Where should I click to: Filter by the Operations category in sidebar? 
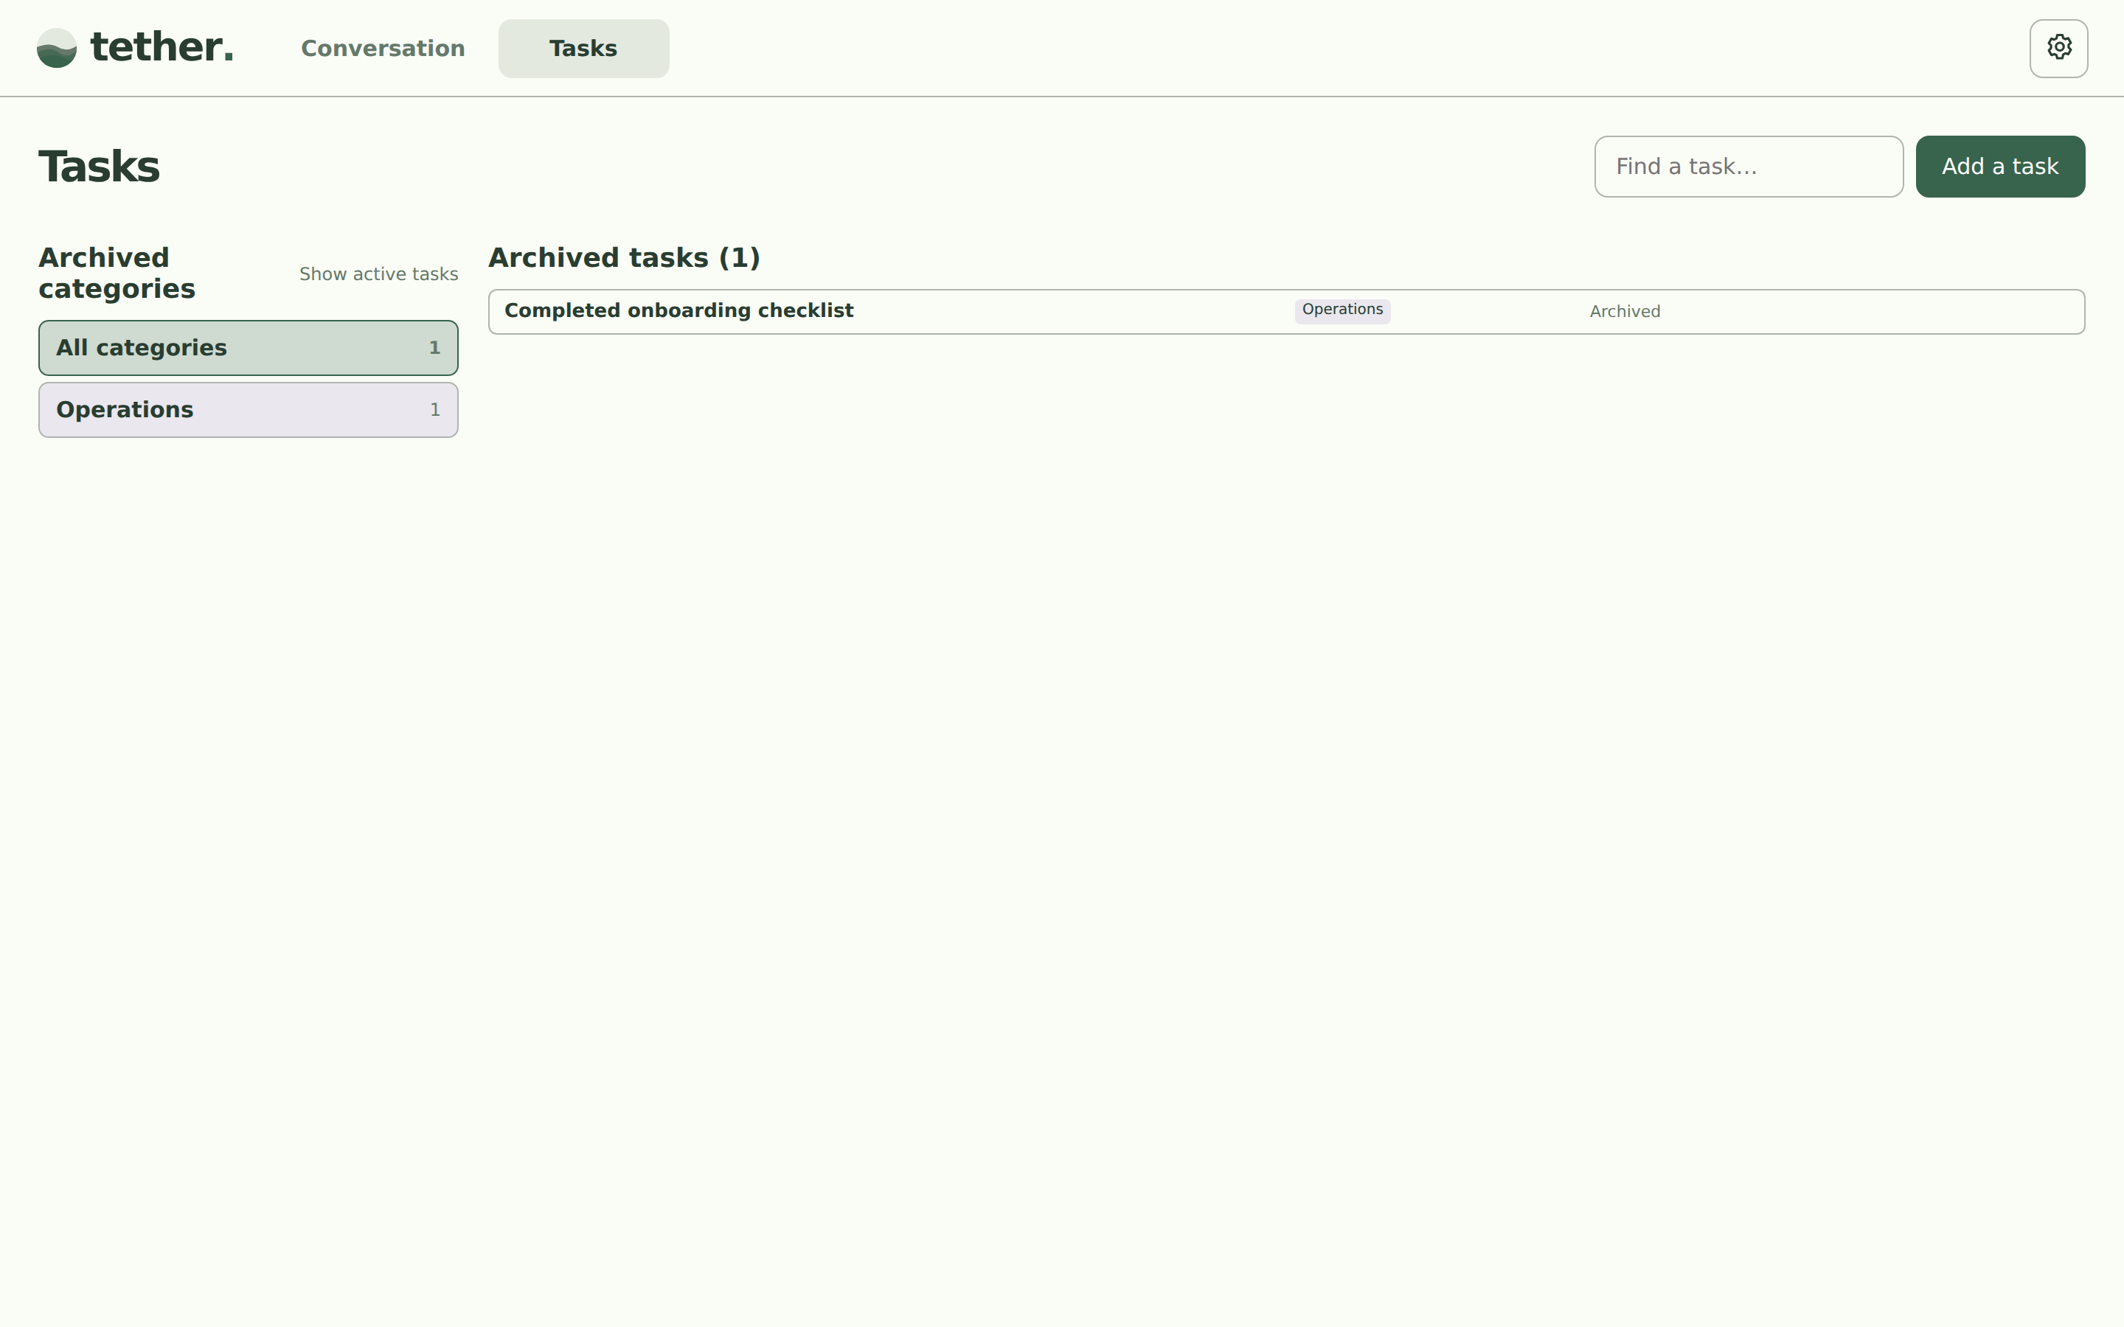[x=249, y=410]
